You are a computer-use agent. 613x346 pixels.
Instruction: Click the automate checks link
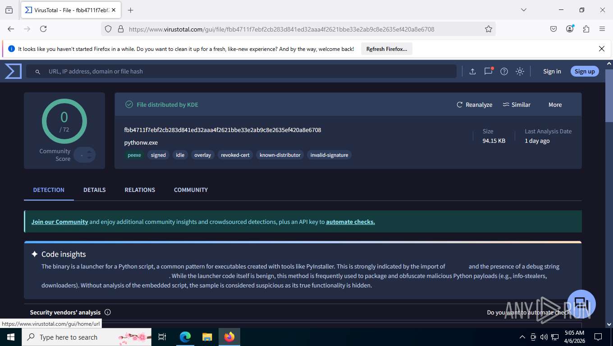(x=350, y=222)
